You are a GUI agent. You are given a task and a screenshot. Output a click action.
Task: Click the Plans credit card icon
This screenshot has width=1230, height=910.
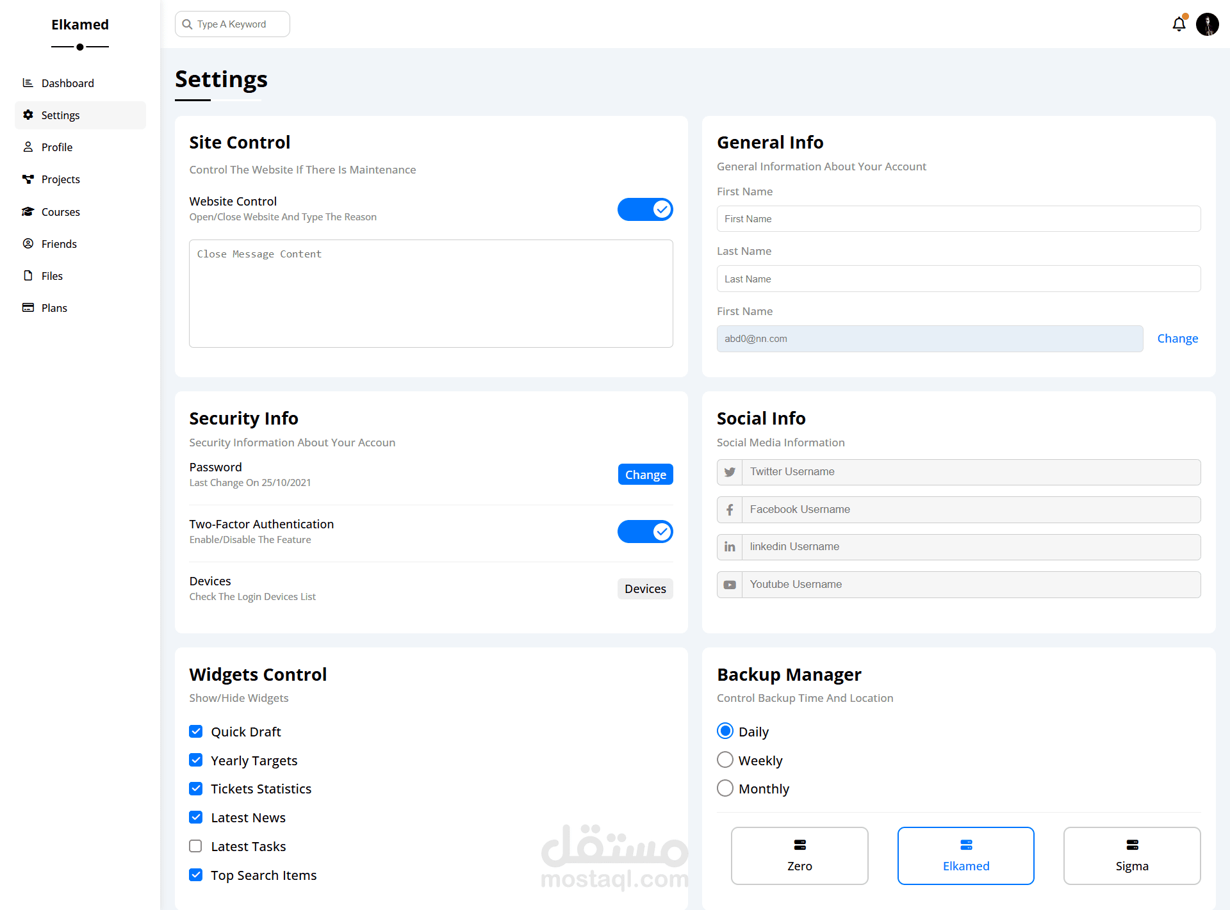28,307
